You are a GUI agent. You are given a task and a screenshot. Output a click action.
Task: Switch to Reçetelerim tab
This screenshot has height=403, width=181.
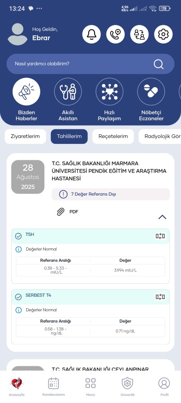click(x=113, y=136)
